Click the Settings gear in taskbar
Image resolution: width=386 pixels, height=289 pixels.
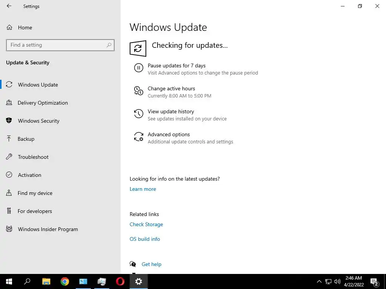(x=139, y=281)
